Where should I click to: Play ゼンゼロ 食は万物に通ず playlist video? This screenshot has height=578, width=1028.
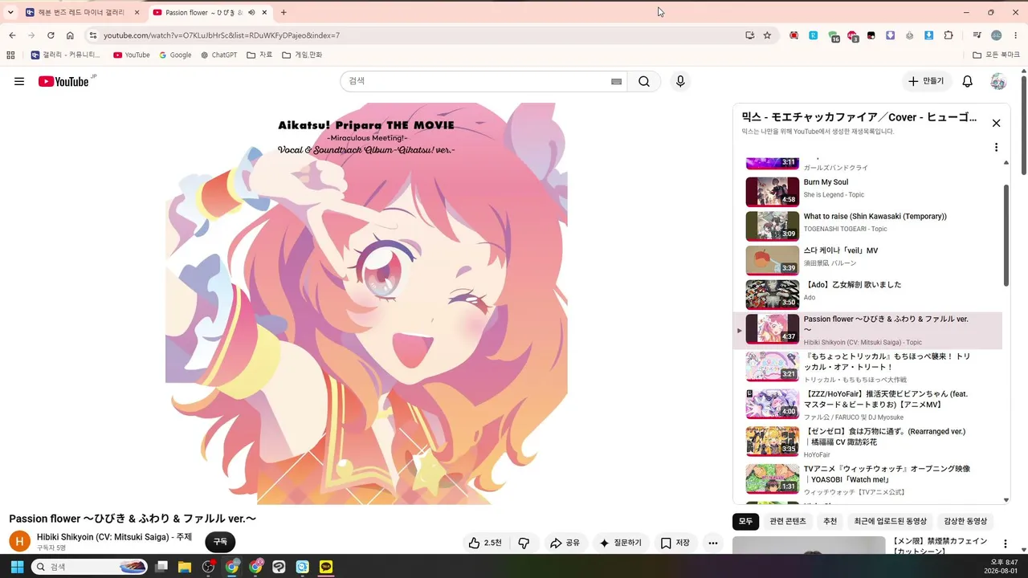pyautogui.click(x=867, y=442)
